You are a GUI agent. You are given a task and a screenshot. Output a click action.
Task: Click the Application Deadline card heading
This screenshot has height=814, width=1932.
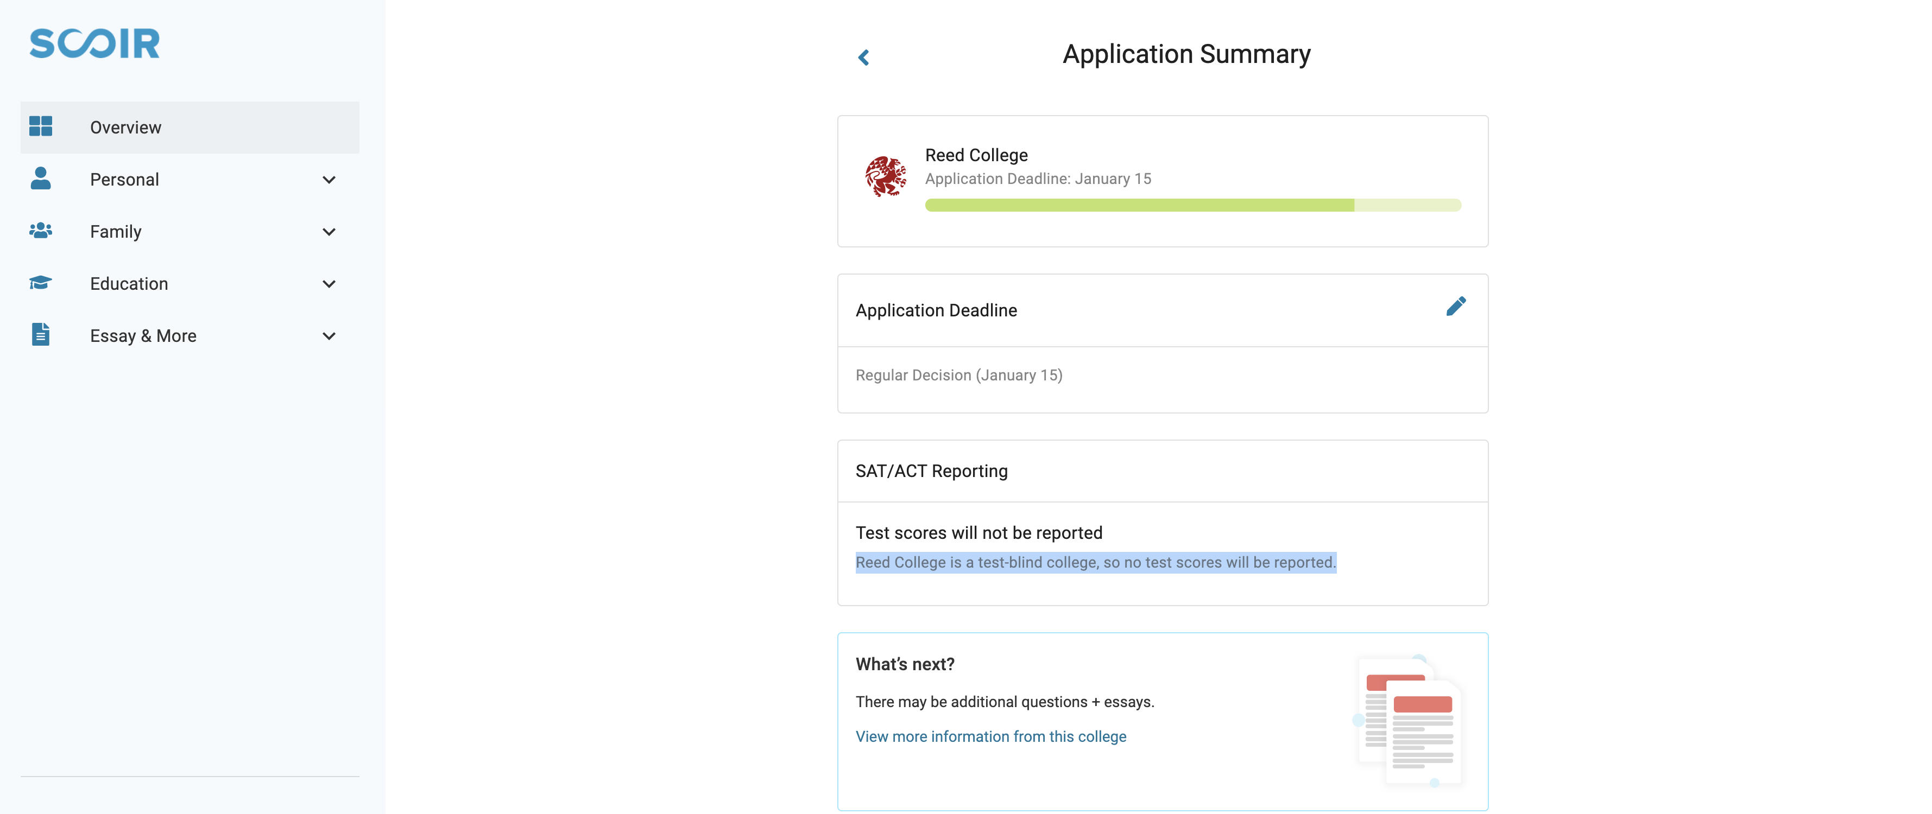click(x=936, y=310)
